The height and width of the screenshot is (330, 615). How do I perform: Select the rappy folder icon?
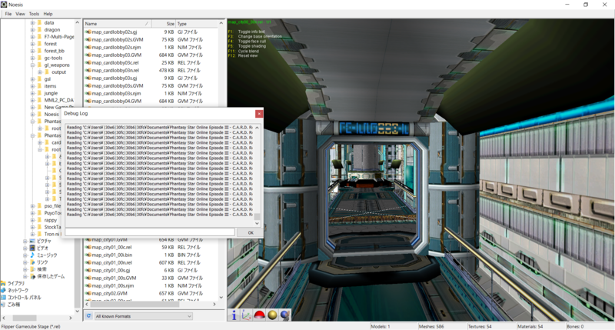pos(39,220)
